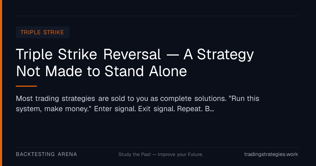The image size is (316, 166).
Task: Click the TRIPLE STRIKE category tag
Action: click(x=42, y=32)
